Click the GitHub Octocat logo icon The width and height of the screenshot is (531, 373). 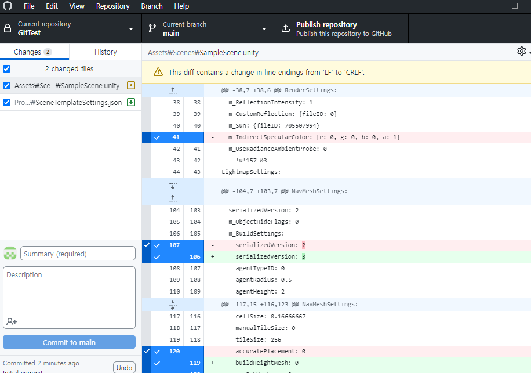[8, 6]
